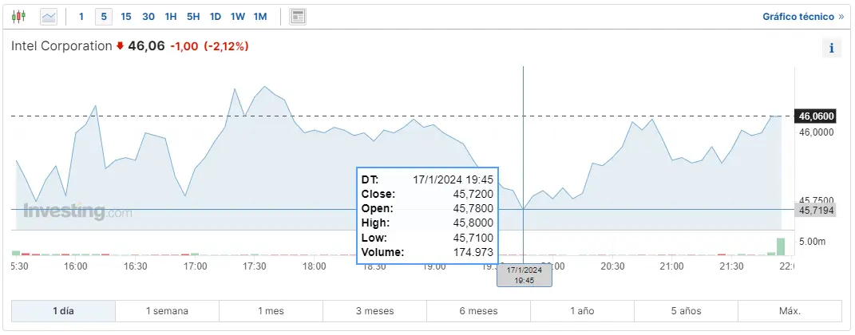Select the area chart type icon
855x335 pixels.
pos(49,17)
